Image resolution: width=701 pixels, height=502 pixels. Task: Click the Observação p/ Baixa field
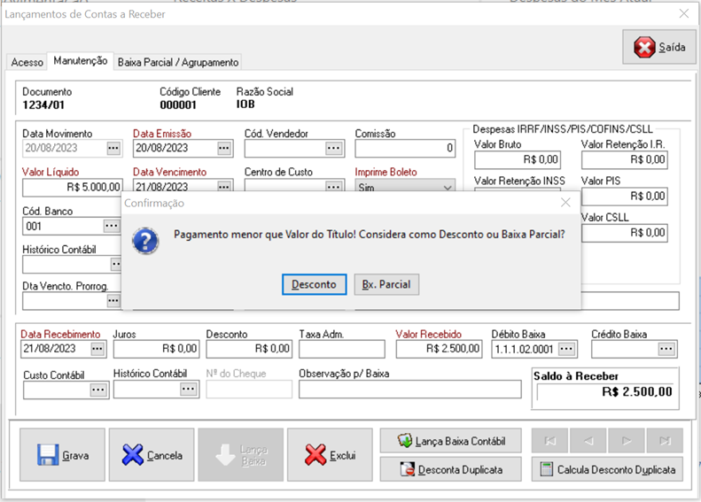[409, 390]
